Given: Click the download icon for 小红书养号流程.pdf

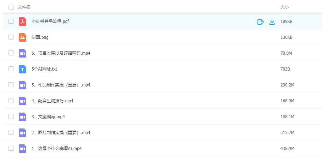Looking at the screenshot, I should 272,22.
